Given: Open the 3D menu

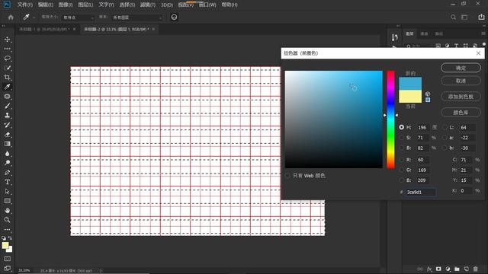Looking at the screenshot, I should (167, 5).
